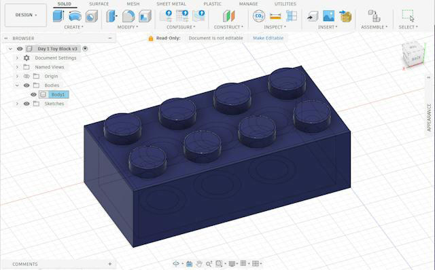This screenshot has height=270, width=435.
Task: Switch to the SHEET METAL tab
Action: coord(171,4)
